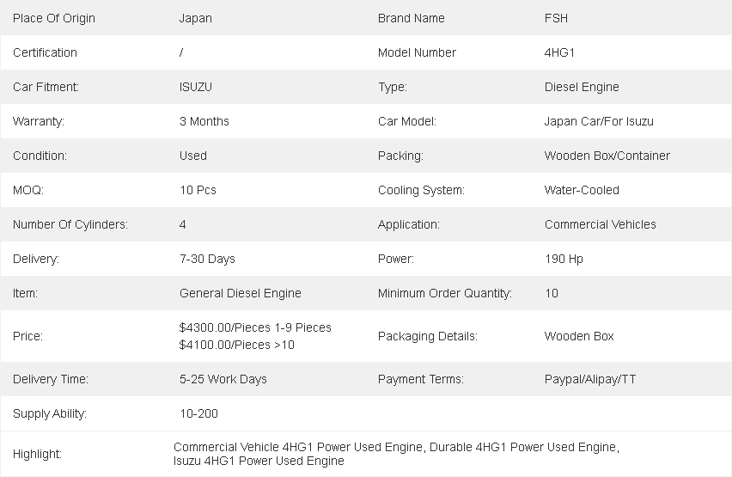Click the Wooden Box/Container packing value

click(x=607, y=156)
